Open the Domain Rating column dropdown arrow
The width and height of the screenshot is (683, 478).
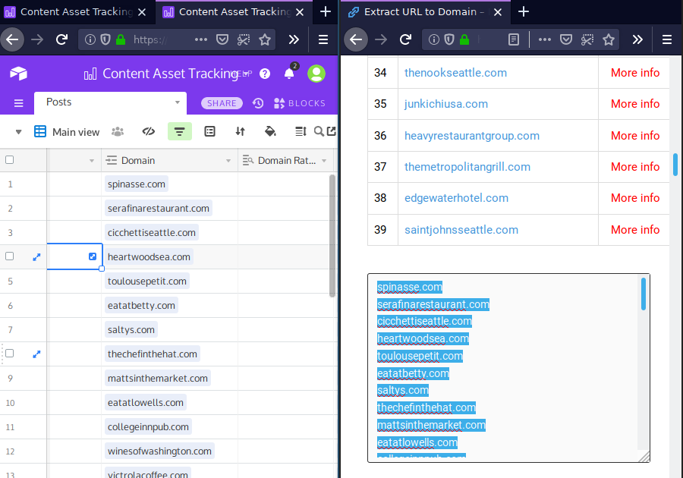(324, 161)
